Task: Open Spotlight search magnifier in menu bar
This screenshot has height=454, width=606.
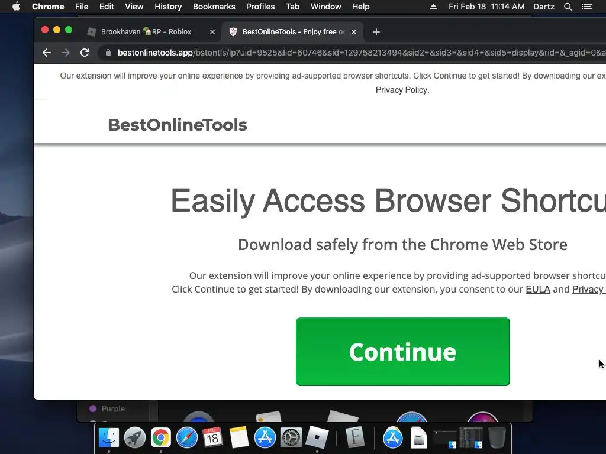Action: pyautogui.click(x=568, y=7)
